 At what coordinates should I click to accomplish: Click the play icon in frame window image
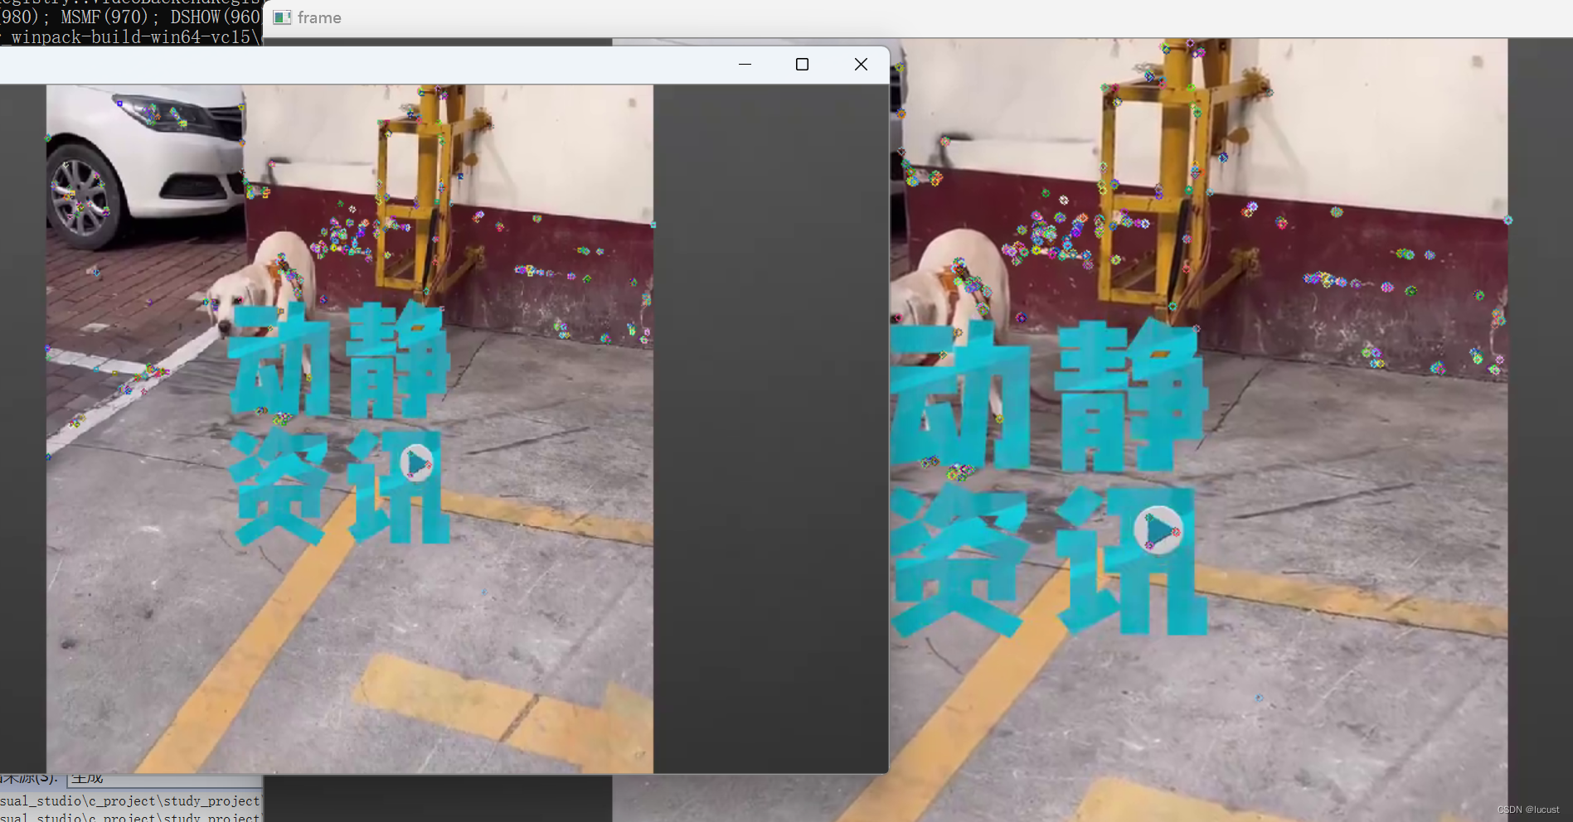pyautogui.click(x=1158, y=529)
